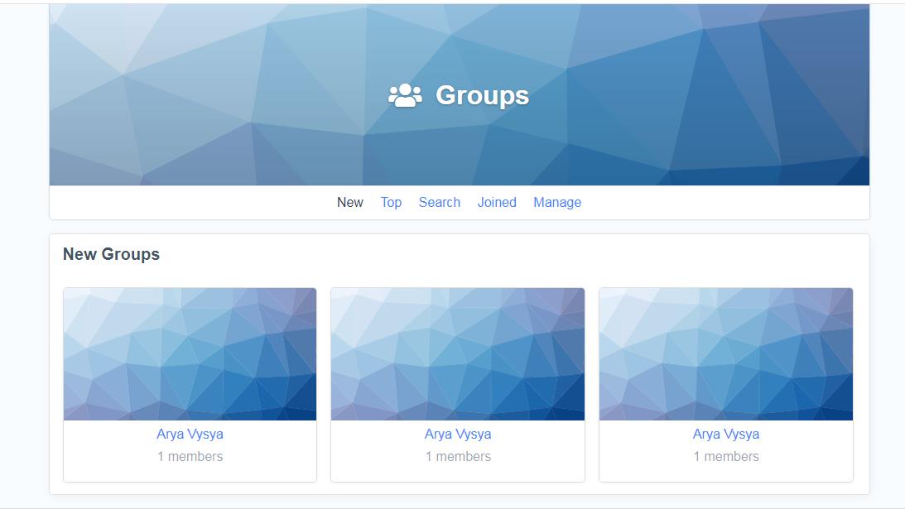Click the first Arya Vysya group link
This screenshot has width=905, height=514.
190,434
